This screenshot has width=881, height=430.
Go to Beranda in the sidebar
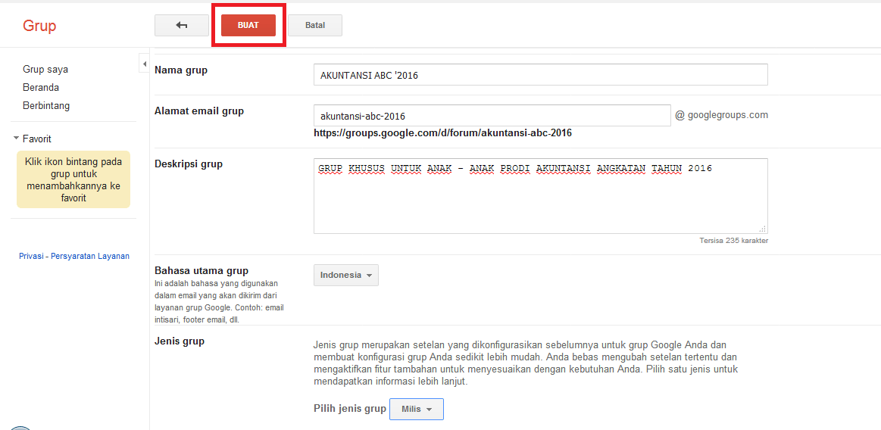point(41,88)
